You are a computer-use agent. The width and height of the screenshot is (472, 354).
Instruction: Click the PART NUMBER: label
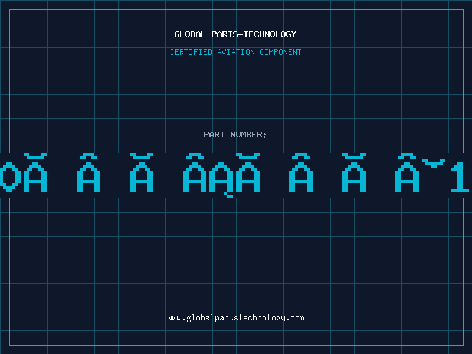pyautogui.click(x=235, y=135)
